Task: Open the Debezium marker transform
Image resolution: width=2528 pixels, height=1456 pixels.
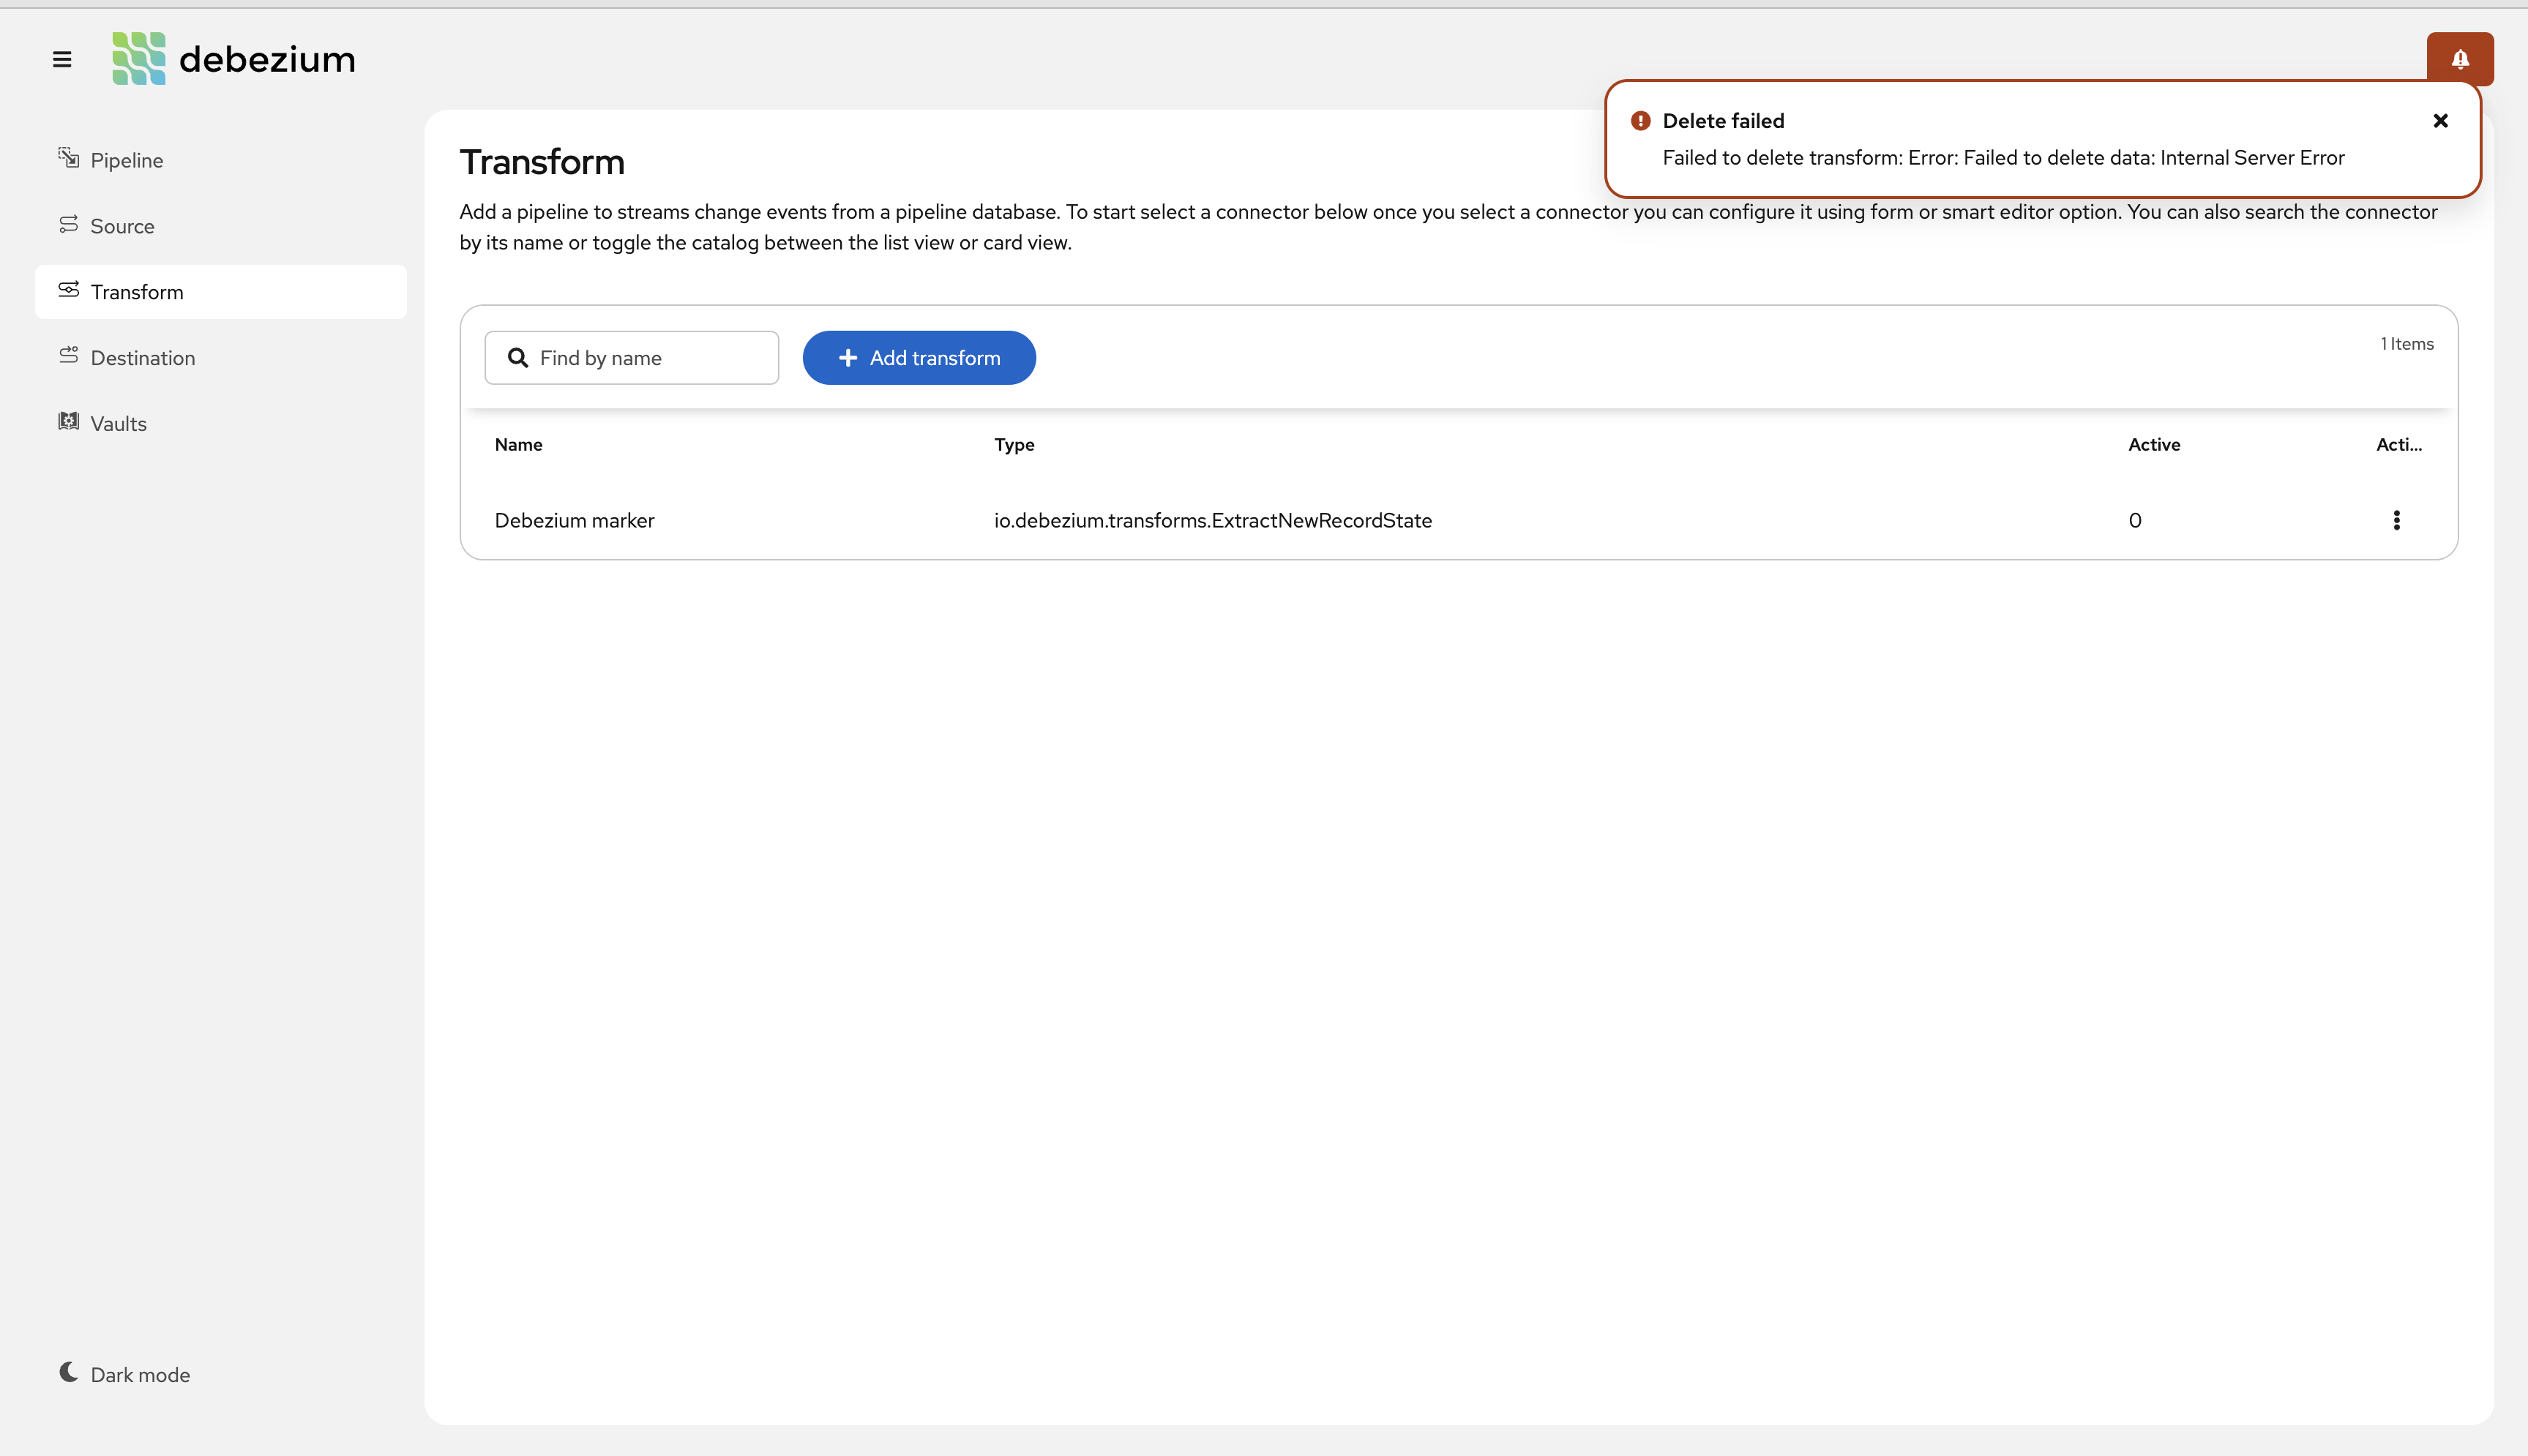Action: coord(575,520)
